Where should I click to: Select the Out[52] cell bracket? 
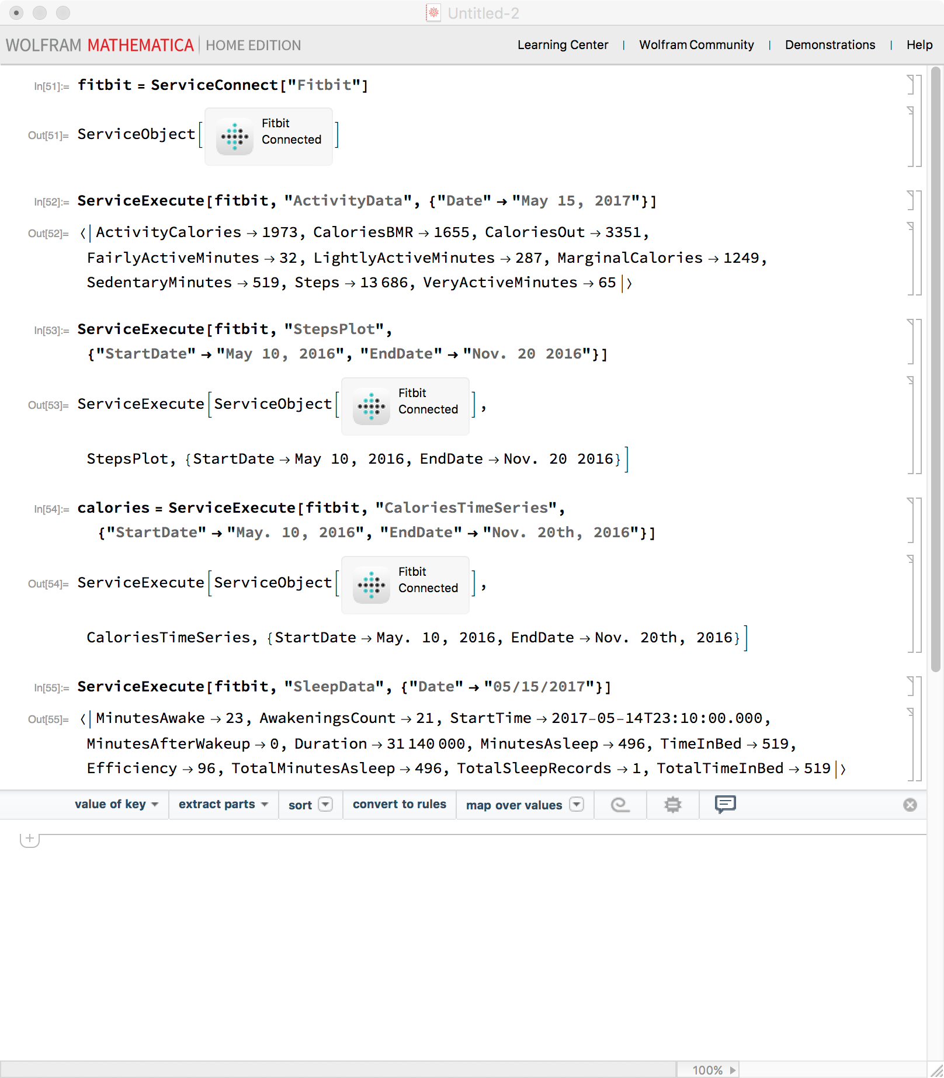pyautogui.click(x=910, y=258)
